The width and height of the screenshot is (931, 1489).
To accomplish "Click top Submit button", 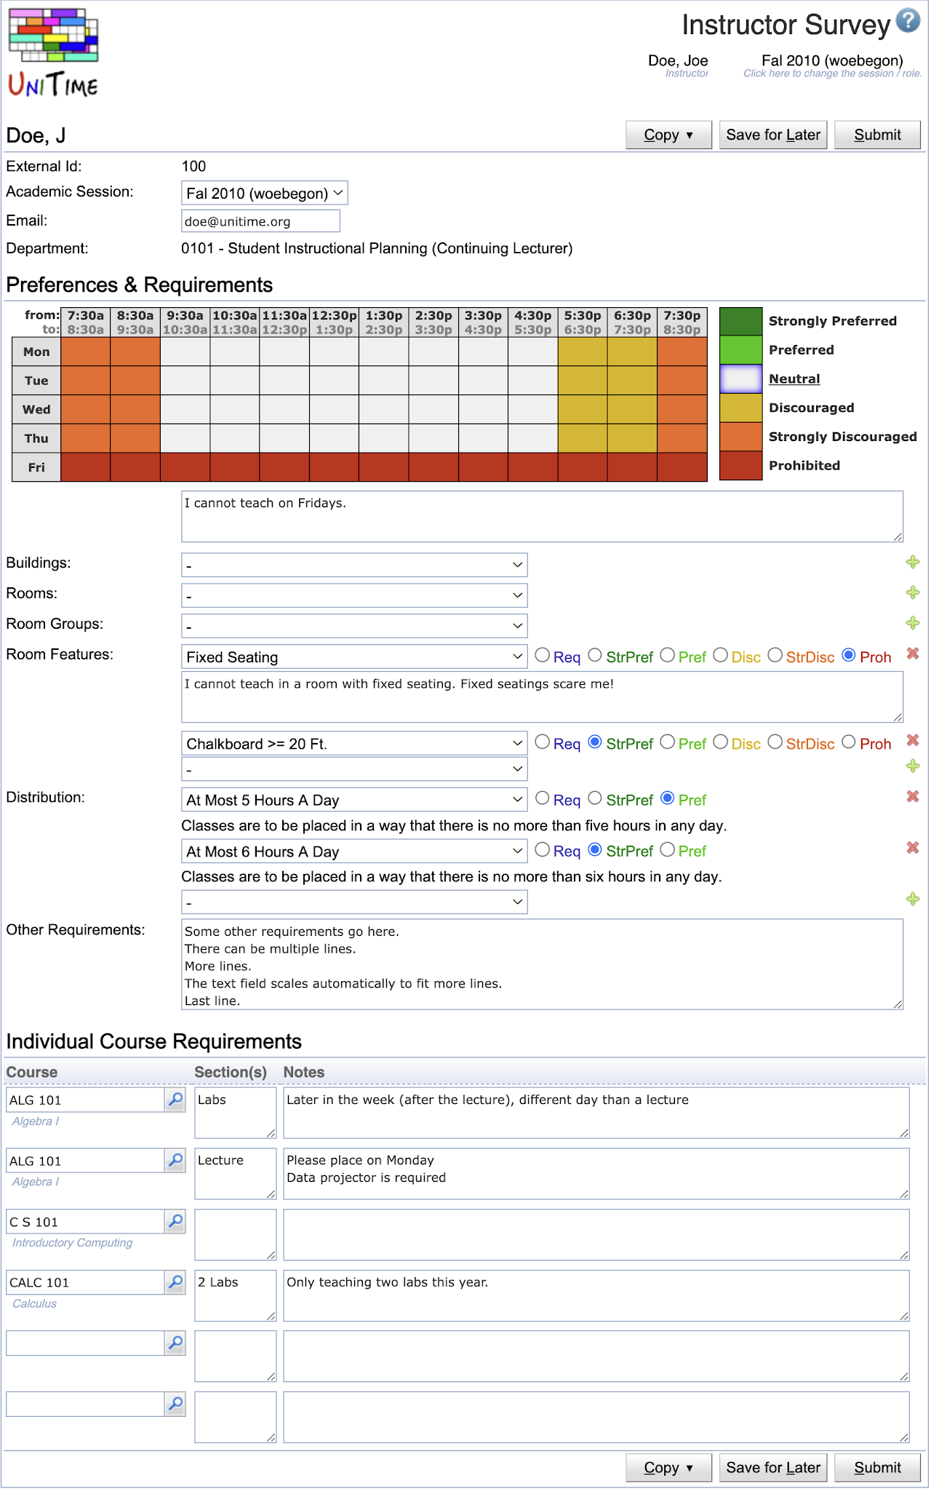I will tap(877, 135).
